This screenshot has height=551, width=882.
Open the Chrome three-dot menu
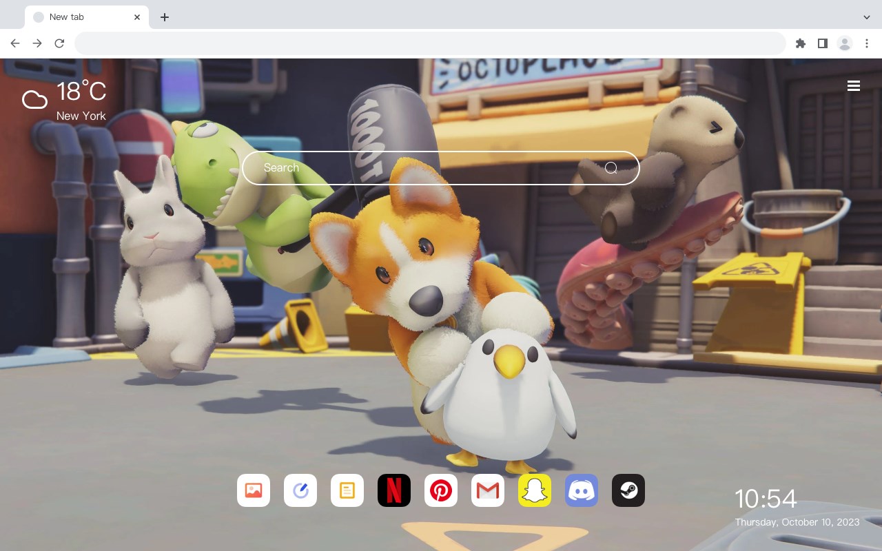click(x=867, y=43)
